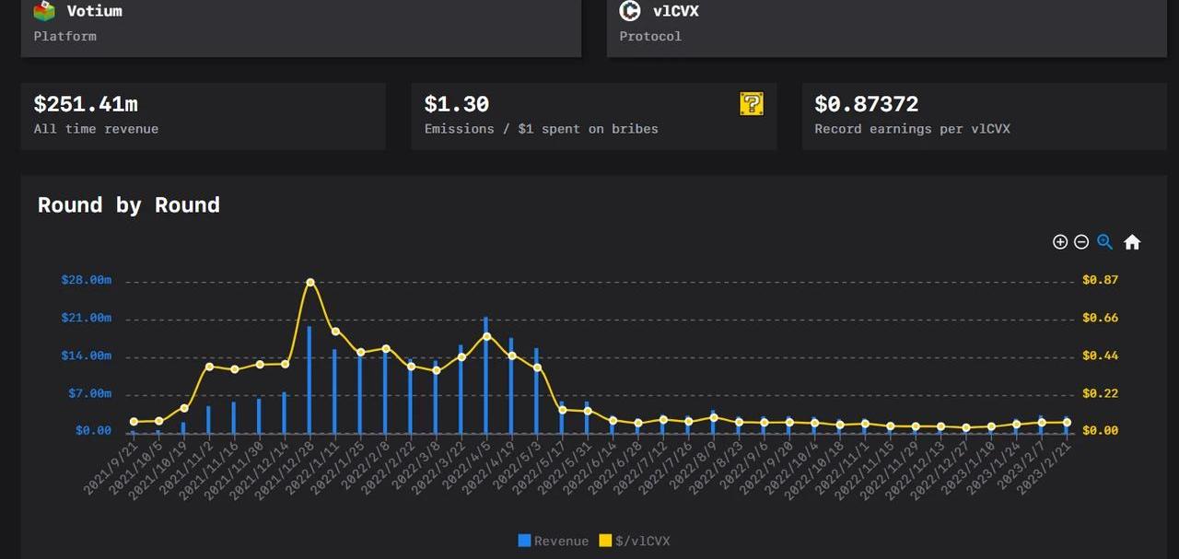Click the $251.41m all time revenue value
The width and height of the screenshot is (1179, 559).
coord(86,104)
